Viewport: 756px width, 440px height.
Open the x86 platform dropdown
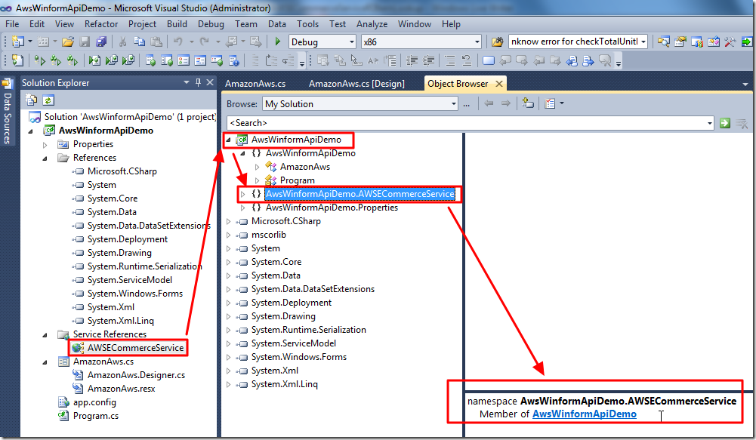477,42
